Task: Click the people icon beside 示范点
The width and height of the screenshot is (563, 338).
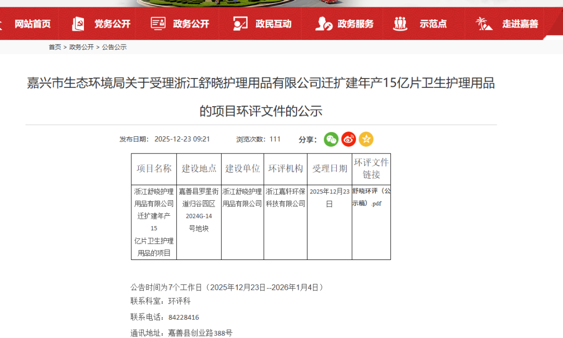Action: (400, 23)
